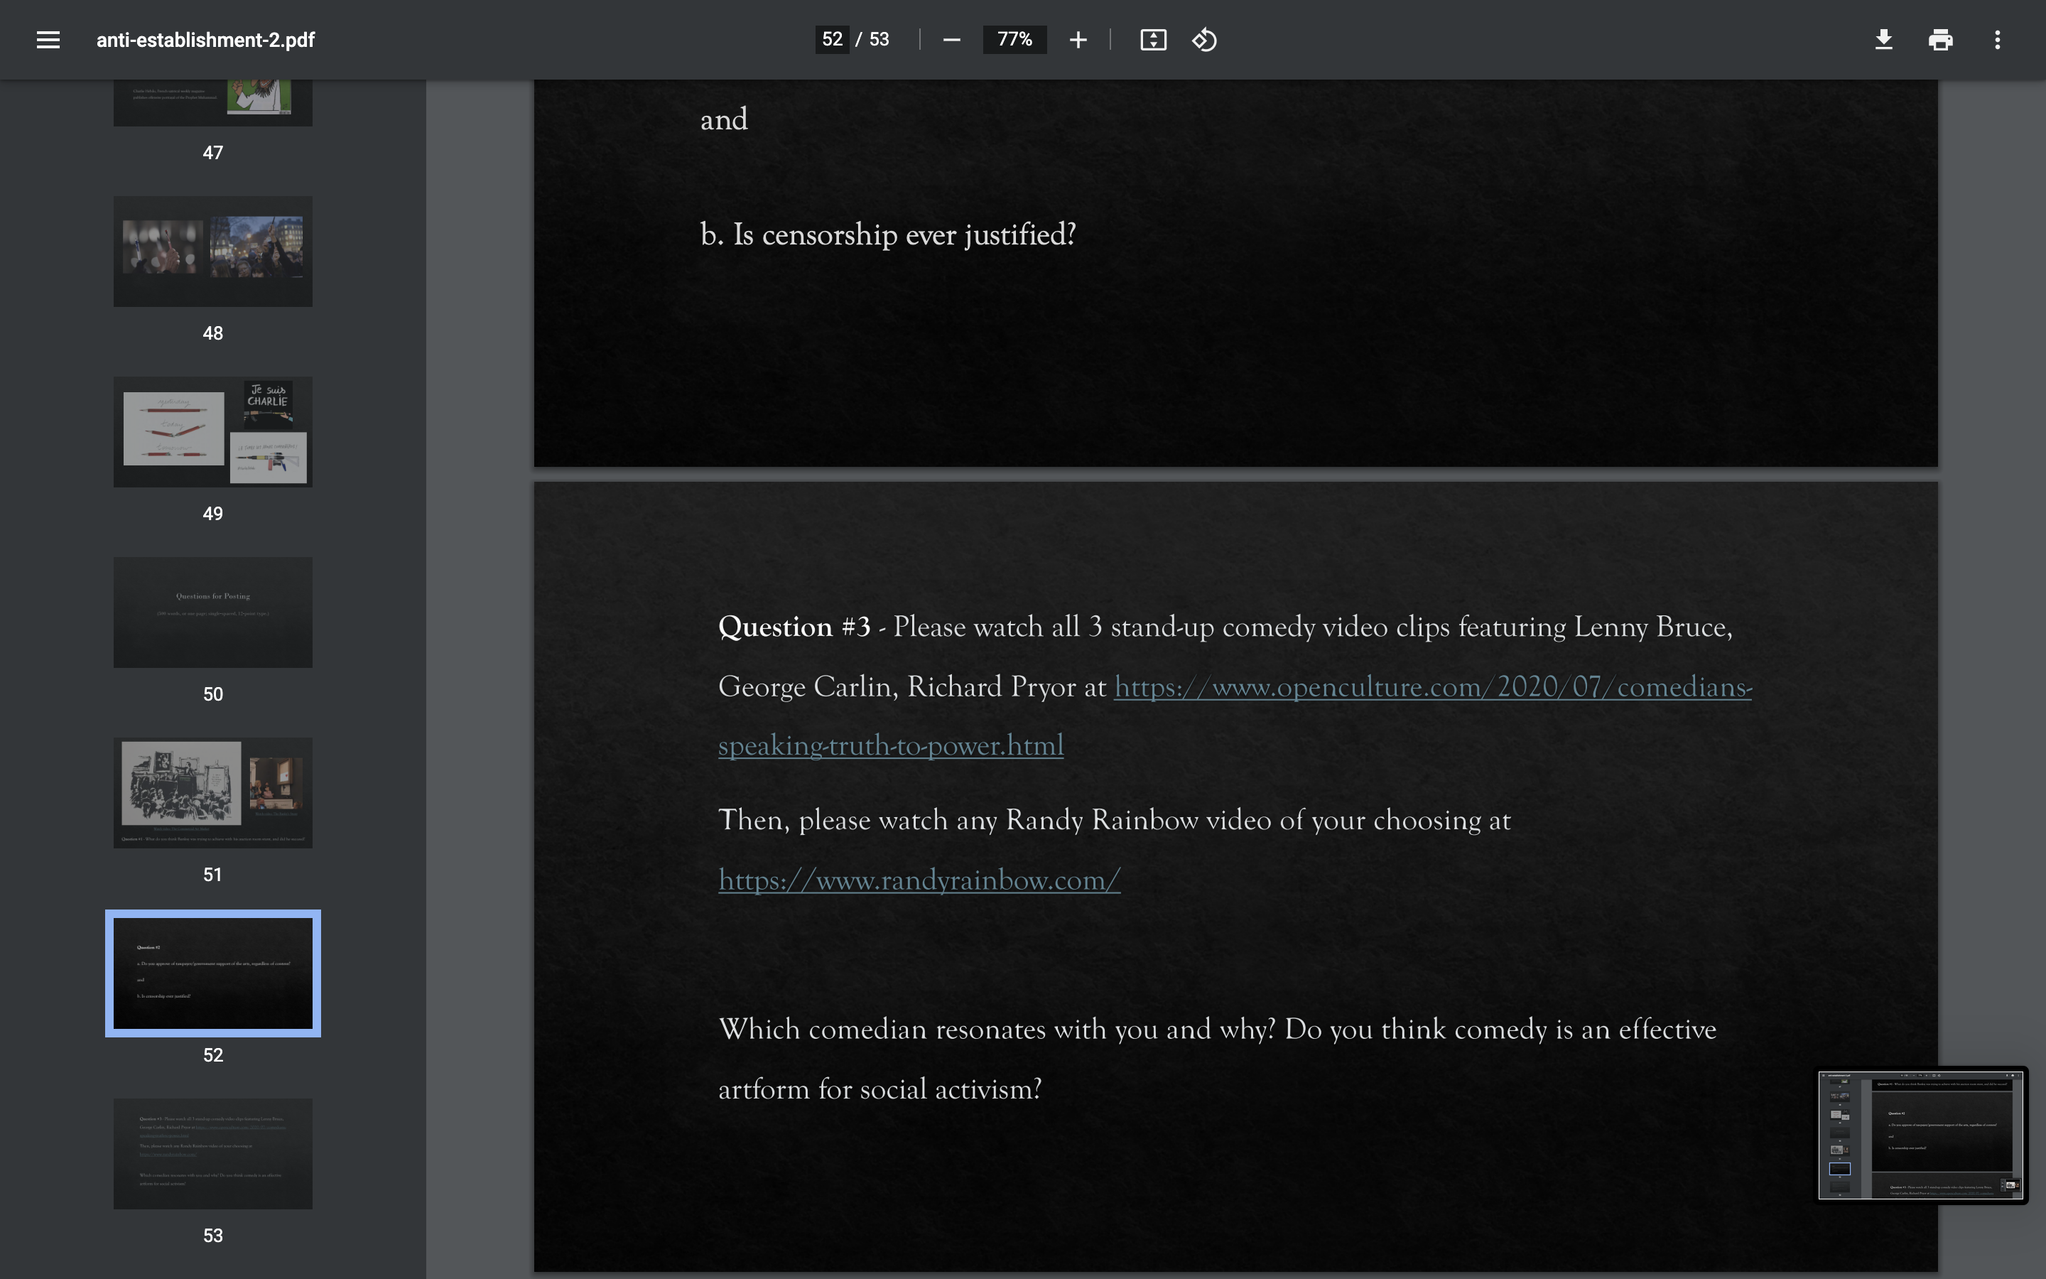Click the rotate counterclockwise icon

pos(1204,40)
